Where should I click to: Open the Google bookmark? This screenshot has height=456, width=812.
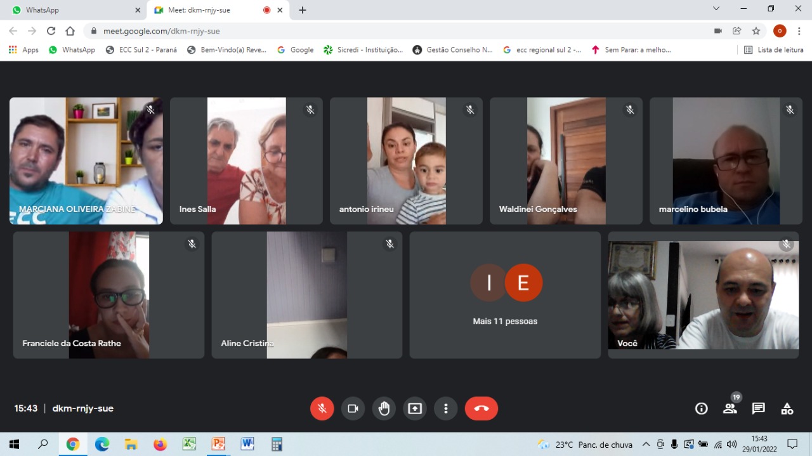click(x=296, y=49)
